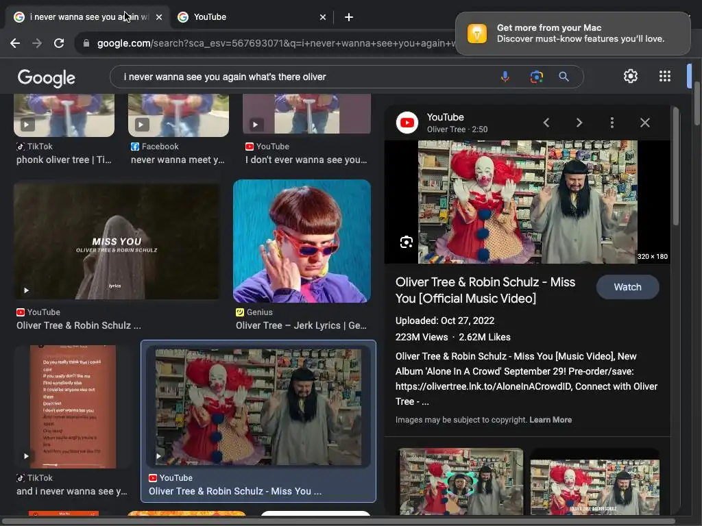Click 'Oliver Tree – Jerk Lyrics' Genius link

[x=302, y=325]
